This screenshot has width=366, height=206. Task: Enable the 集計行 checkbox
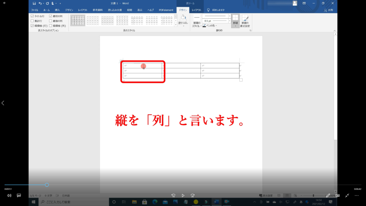pyautogui.click(x=33, y=21)
